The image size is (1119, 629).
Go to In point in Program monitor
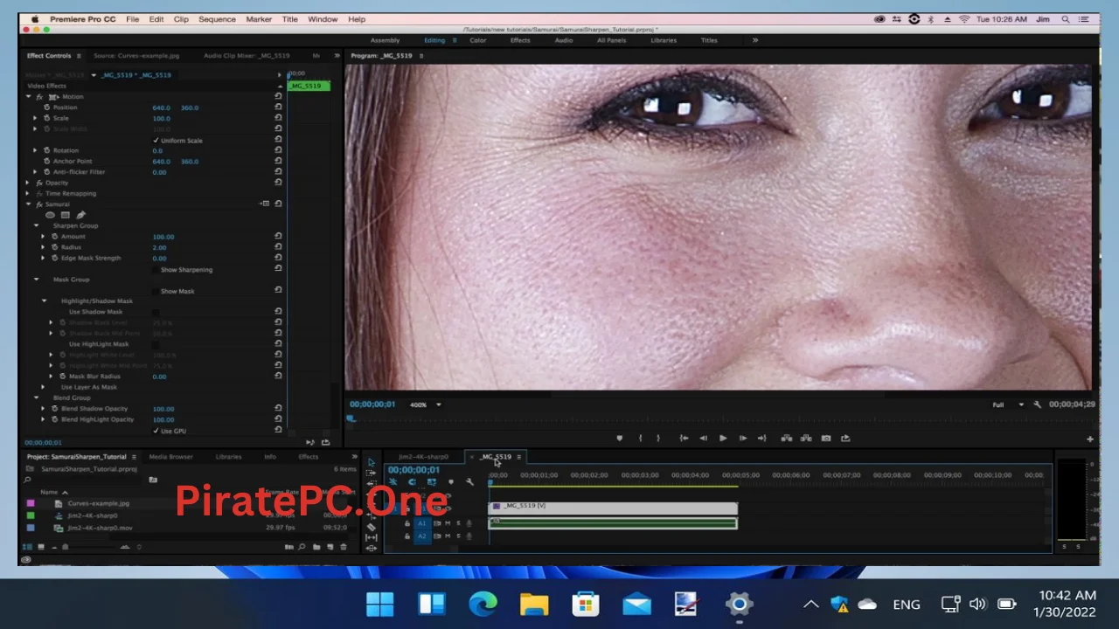[x=684, y=439]
